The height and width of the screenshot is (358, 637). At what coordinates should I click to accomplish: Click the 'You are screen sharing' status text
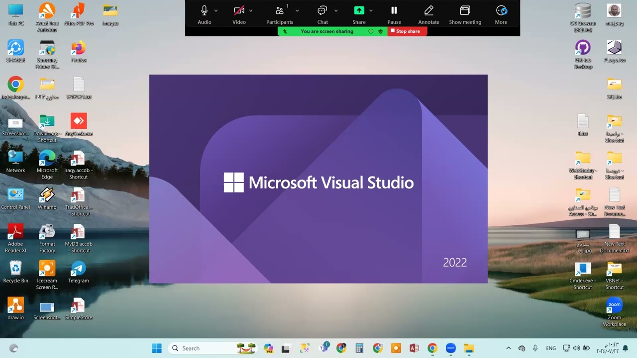[x=327, y=31]
